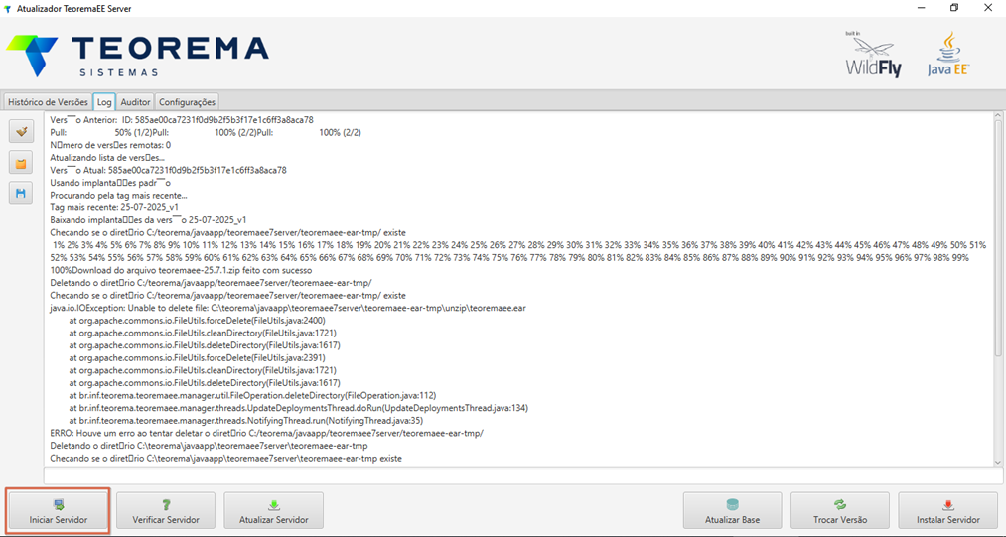
Task: Click the WildFly logo
Action: 873,54
